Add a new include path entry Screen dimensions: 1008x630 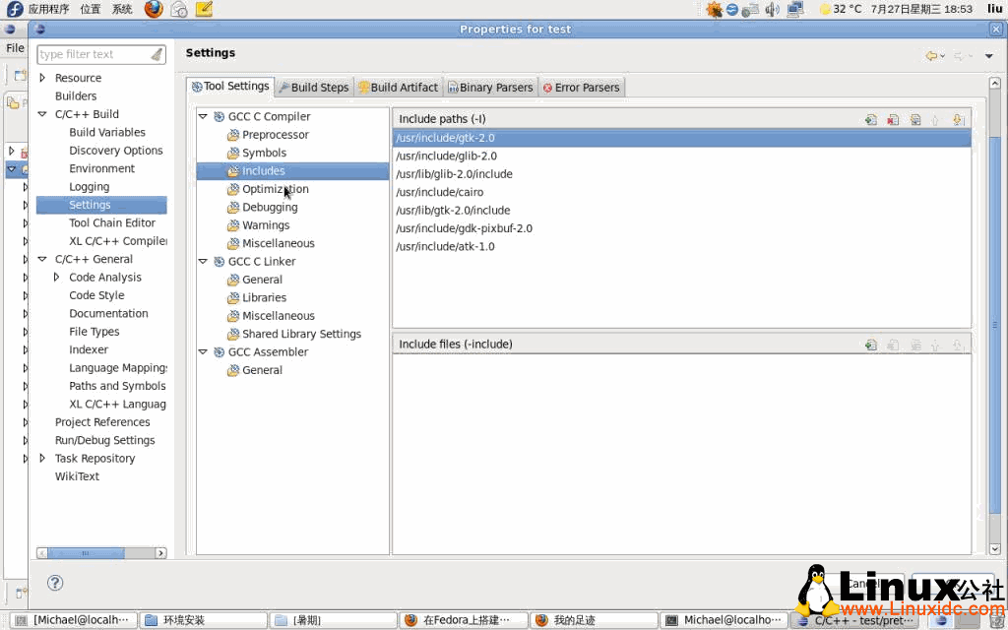tap(871, 118)
